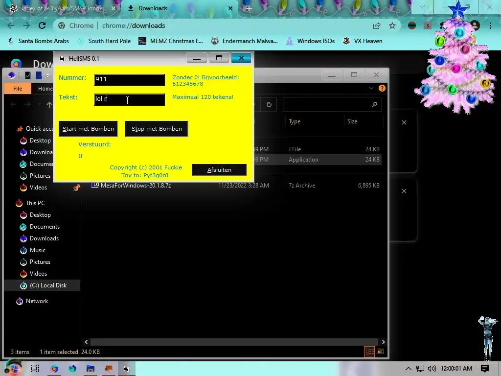Open the 'S' Chrome extension icon

pos(428,25)
